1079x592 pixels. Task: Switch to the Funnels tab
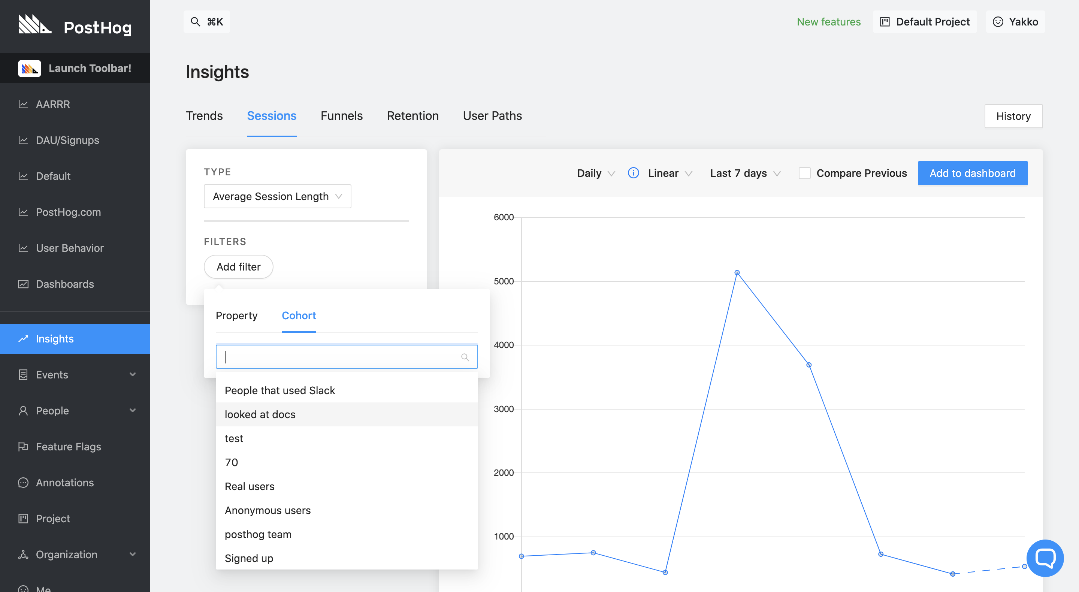[x=341, y=116]
